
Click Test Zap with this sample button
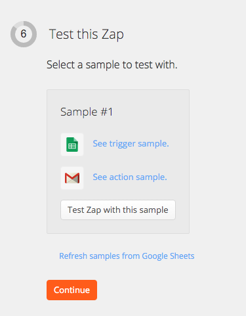pos(118,210)
